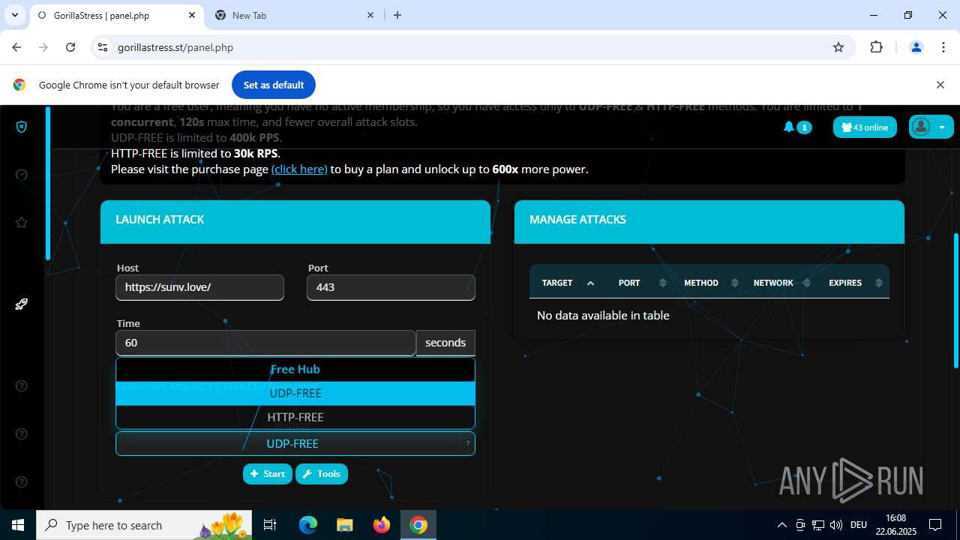Show hidden system tray icons
Viewport: 960px width, 540px height.
click(781, 525)
